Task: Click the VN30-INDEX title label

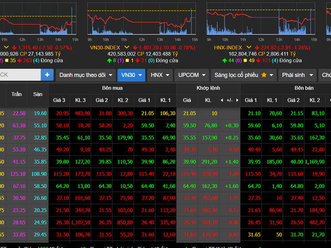Action: (x=106, y=47)
